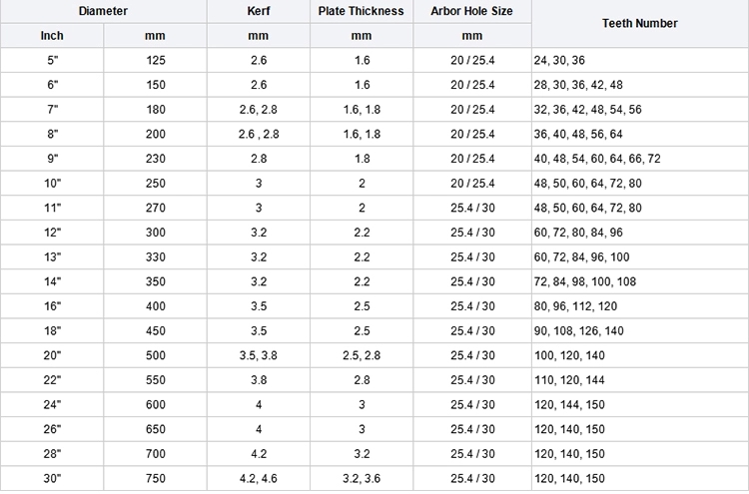Click the 12" inch diameter cell
The width and height of the screenshot is (749, 494).
point(52,233)
